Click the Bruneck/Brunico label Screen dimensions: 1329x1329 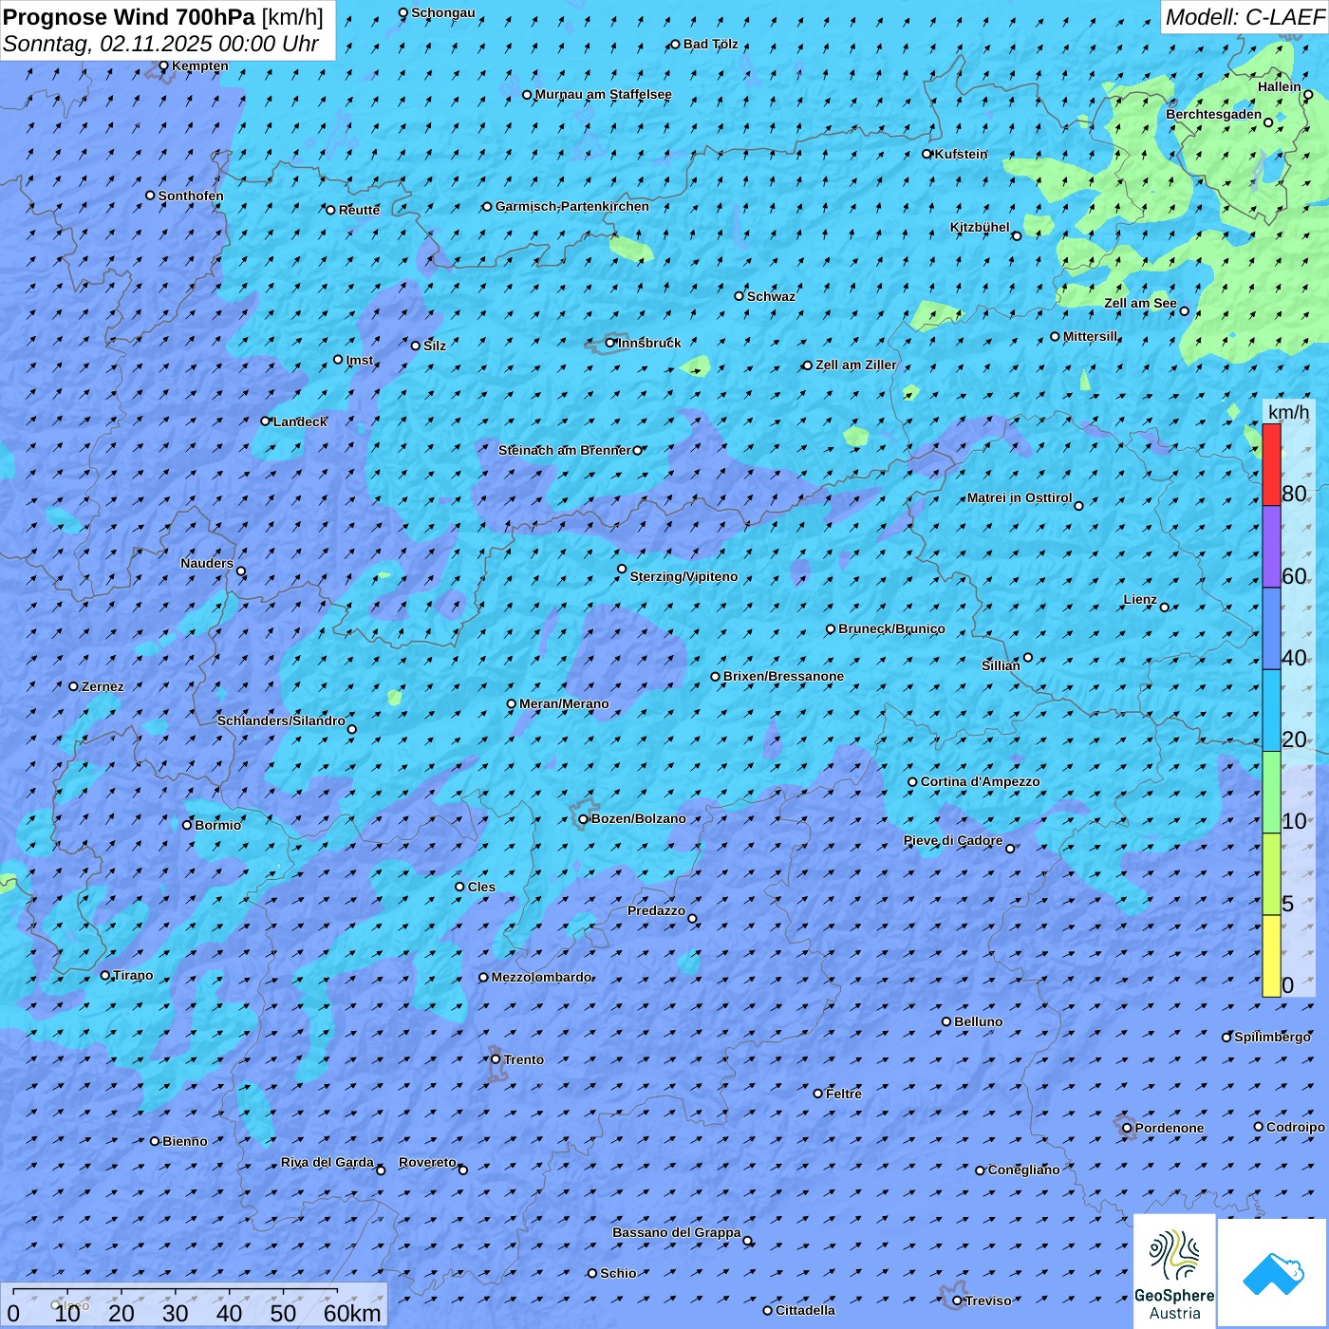(x=891, y=628)
